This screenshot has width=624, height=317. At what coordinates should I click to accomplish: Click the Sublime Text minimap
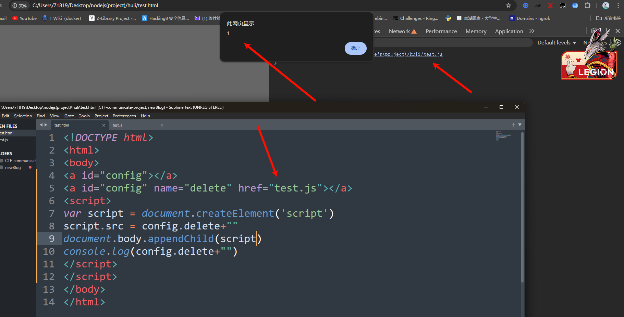pyautogui.click(x=503, y=135)
